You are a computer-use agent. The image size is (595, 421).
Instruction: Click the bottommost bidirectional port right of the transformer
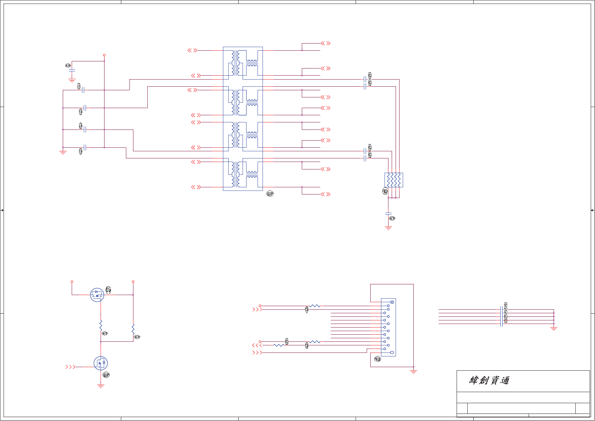(x=325, y=194)
